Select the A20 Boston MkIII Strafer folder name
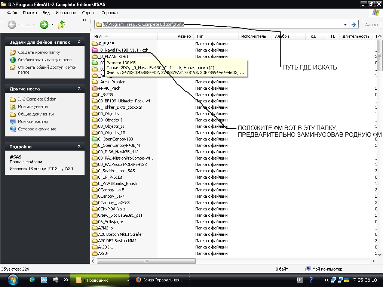This screenshot has height=287, width=383. tap(120, 234)
